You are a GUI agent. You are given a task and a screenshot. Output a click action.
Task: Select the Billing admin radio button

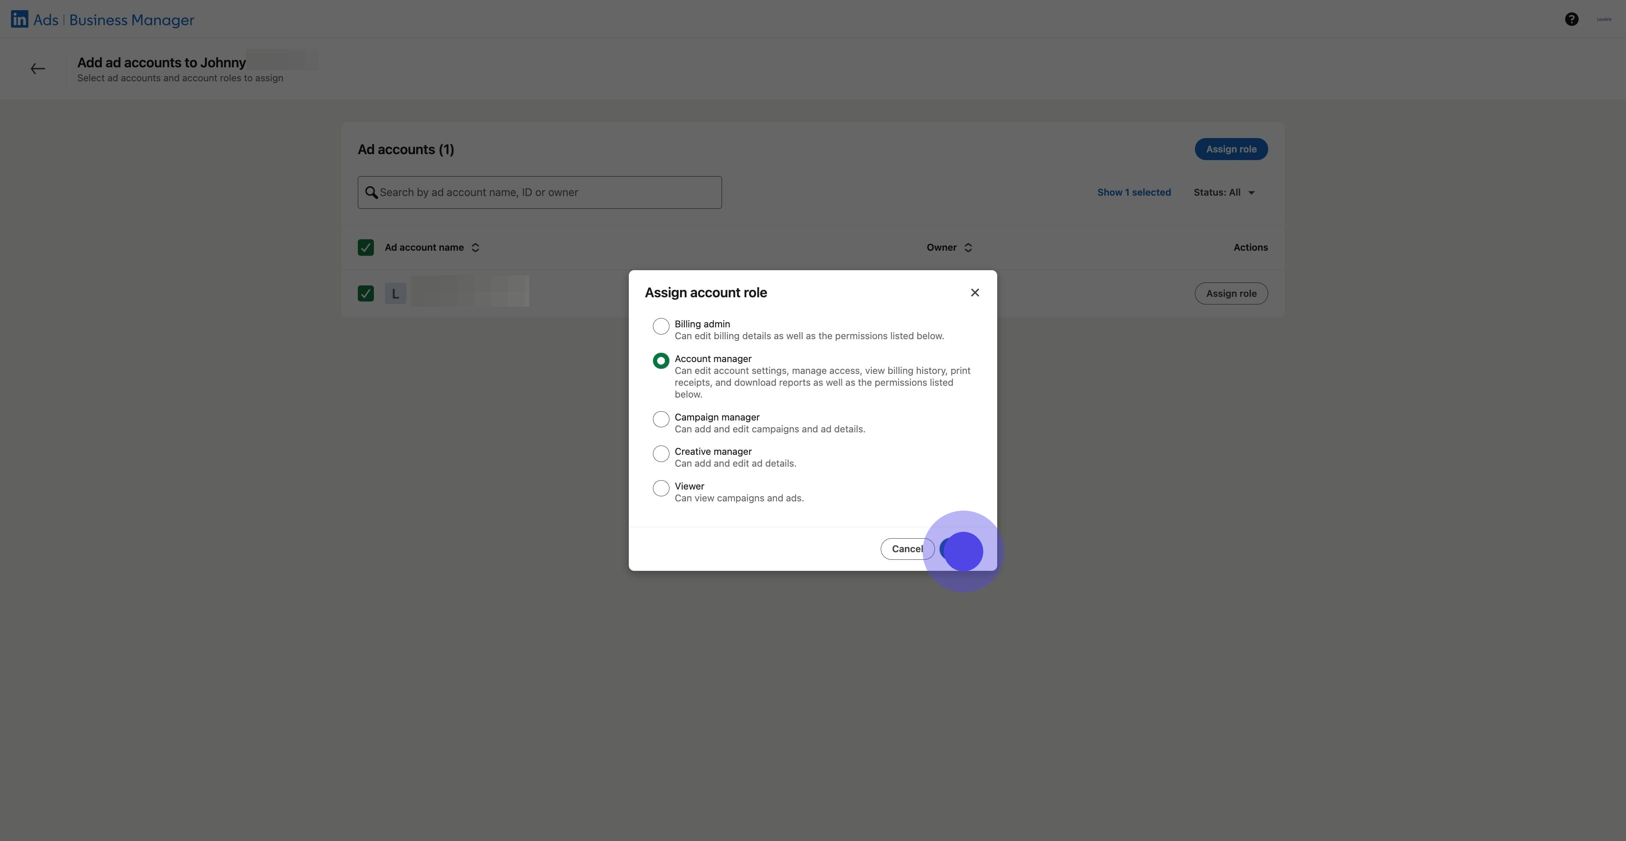(x=661, y=326)
